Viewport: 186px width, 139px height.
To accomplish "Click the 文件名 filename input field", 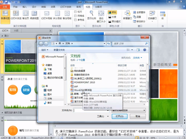I will pos(92,110).
